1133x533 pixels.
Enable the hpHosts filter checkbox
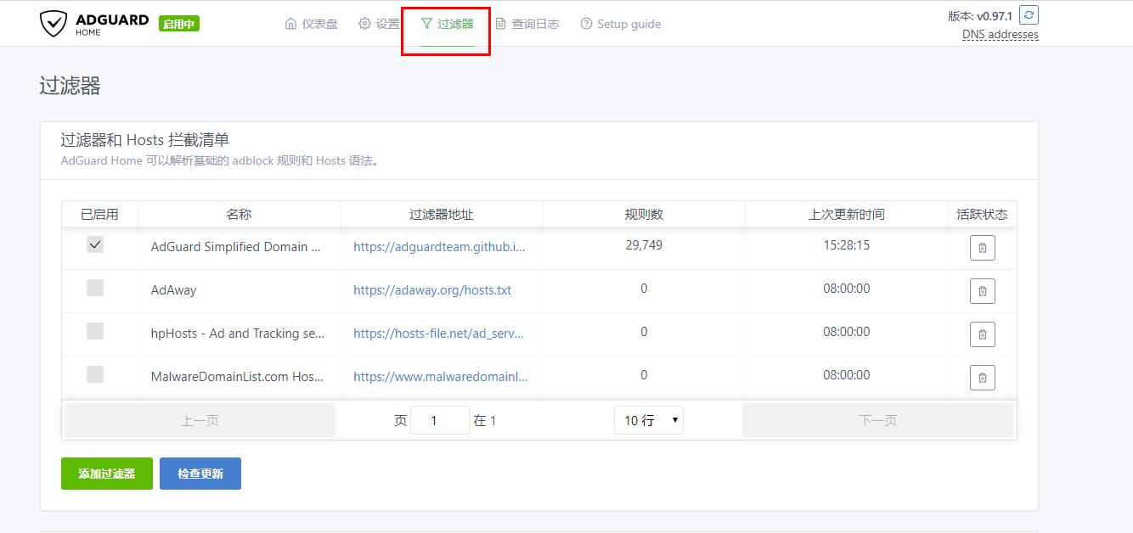pyautogui.click(x=95, y=332)
